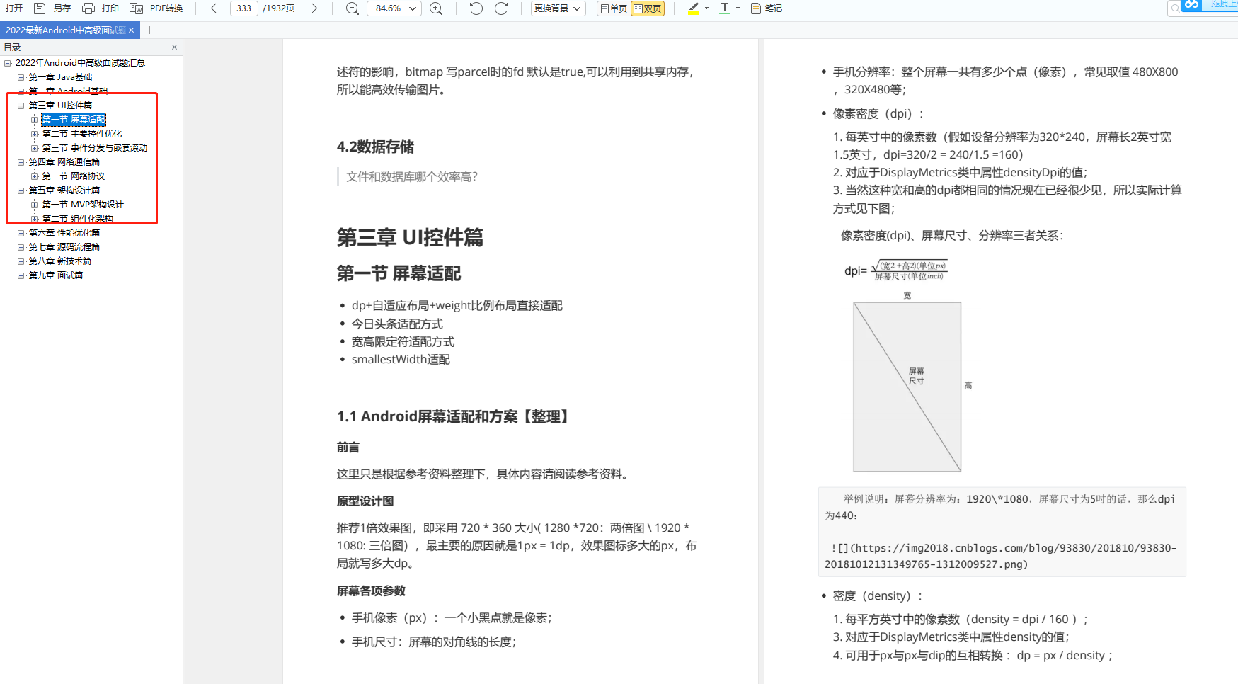
Task: Select outline entry 第一节 屏幕适配
Action: tap(74, 120)
